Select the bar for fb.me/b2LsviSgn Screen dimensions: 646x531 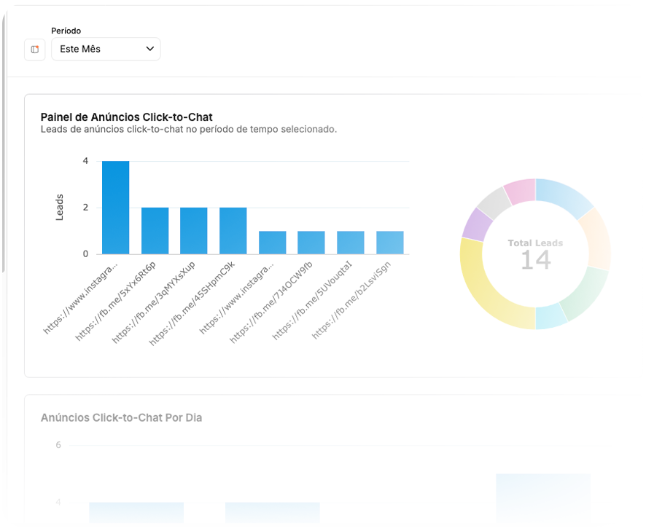click(x=390, y=243)
